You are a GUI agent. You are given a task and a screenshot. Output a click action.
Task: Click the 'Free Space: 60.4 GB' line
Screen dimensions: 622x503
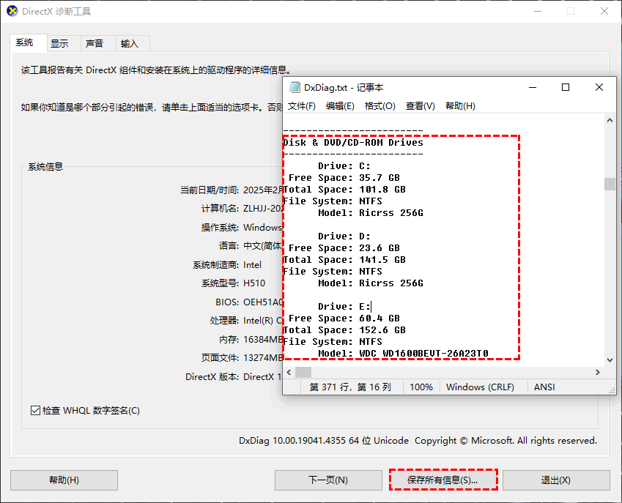[344, 318]
